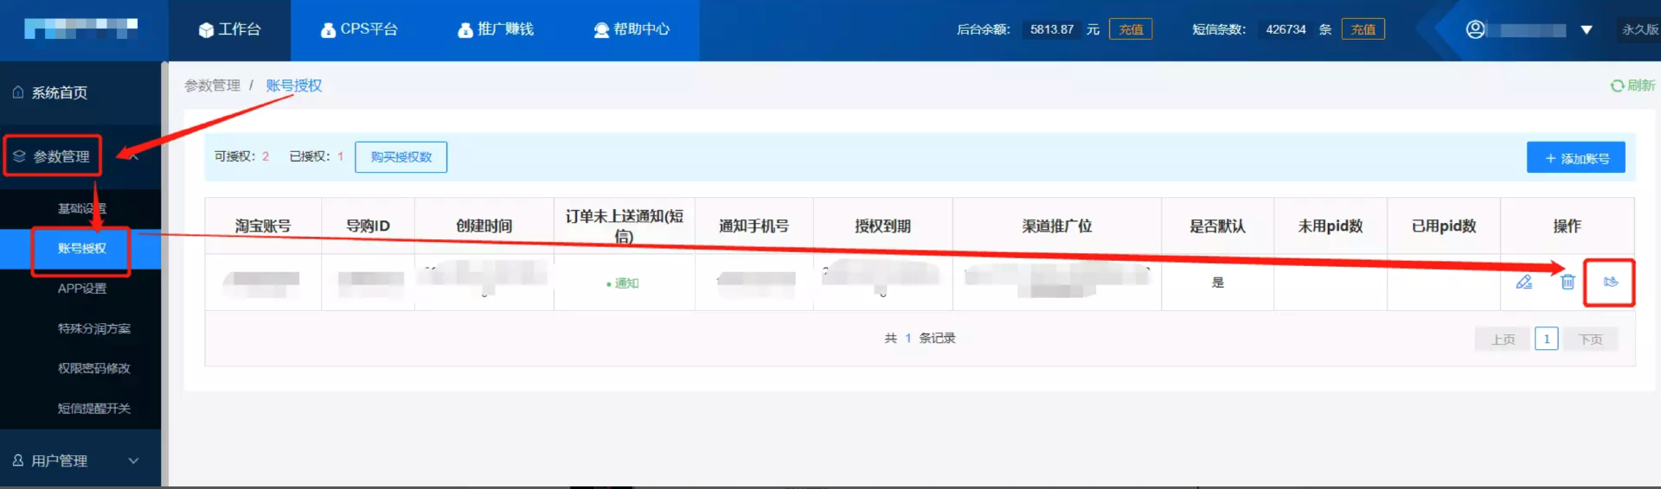Click 充值 next to the backend balance
This screenshot has width=1661, height=489.
[1130, 29]
